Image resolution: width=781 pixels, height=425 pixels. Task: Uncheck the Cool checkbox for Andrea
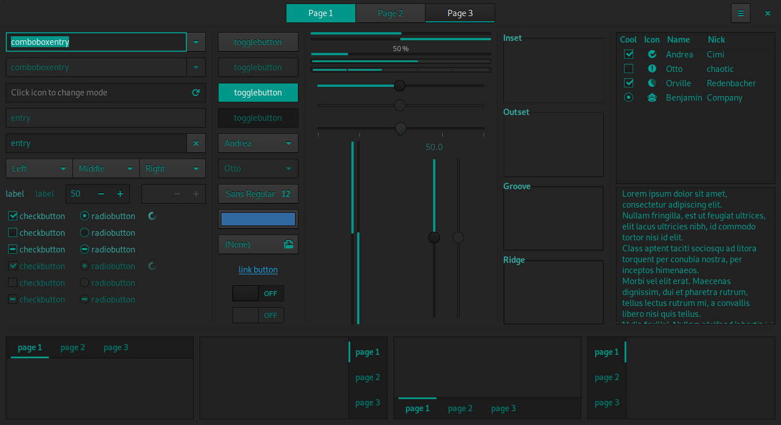pos(629,54)
